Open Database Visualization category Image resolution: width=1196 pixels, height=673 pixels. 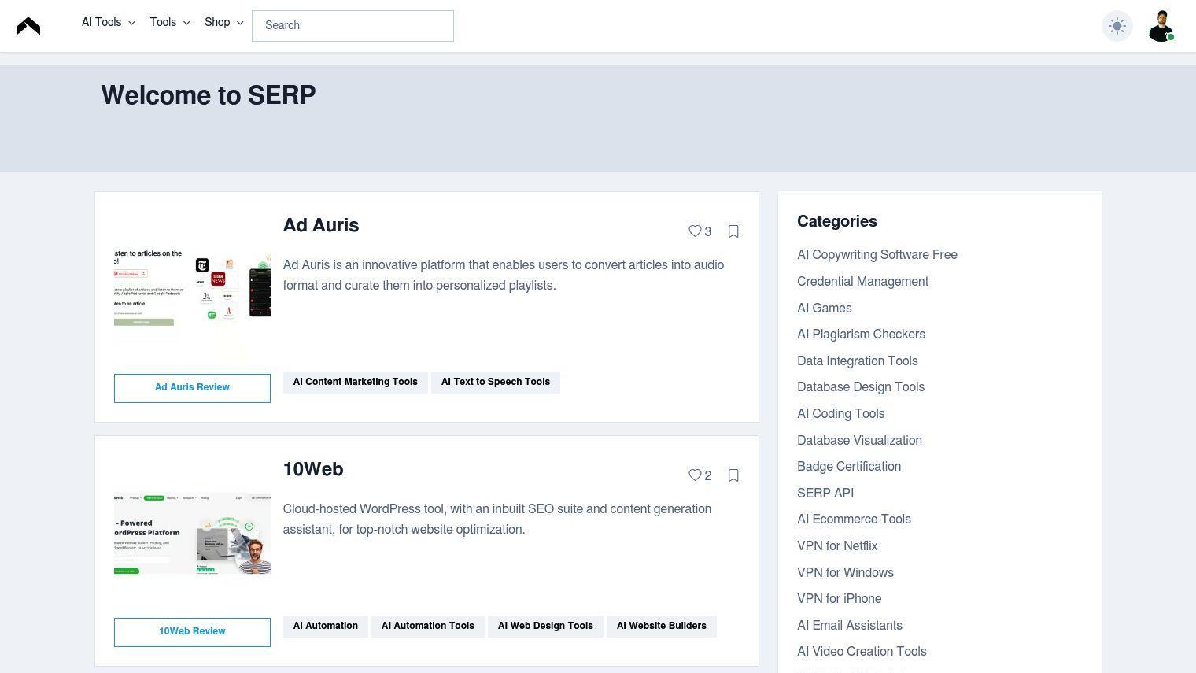click(859, 441)
